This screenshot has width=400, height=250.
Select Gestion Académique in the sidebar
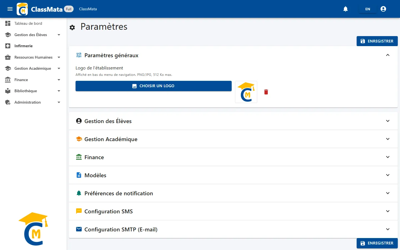[33, 68]
